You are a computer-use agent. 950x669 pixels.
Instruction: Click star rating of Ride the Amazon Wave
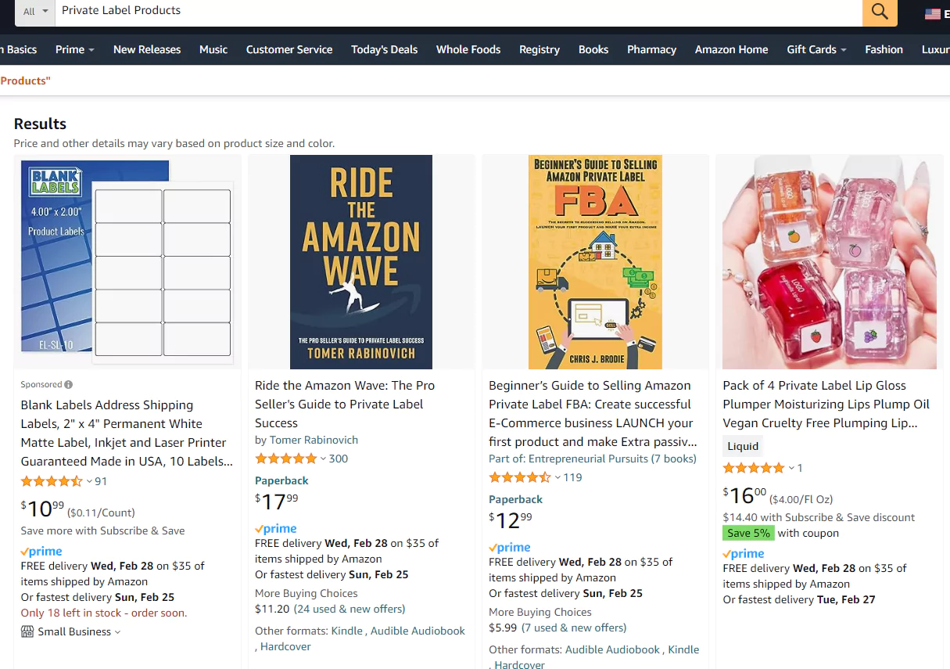[x=285, y=459]
